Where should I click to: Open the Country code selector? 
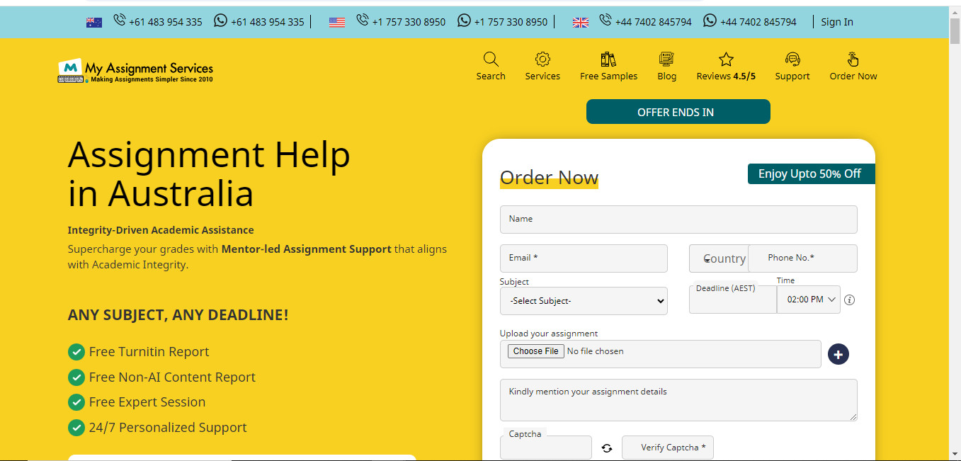coord(718,259)
